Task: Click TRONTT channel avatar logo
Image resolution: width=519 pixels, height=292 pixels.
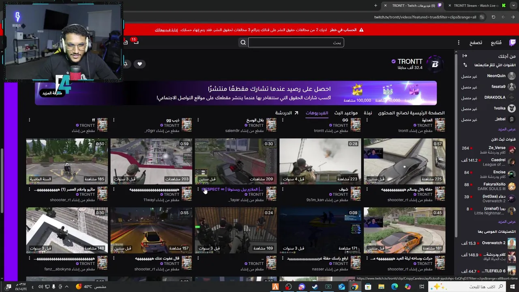Action: 435,64
